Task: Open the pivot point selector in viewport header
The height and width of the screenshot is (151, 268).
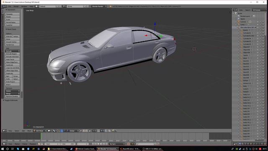Action: pyautogui.click(x=55, y=131)
